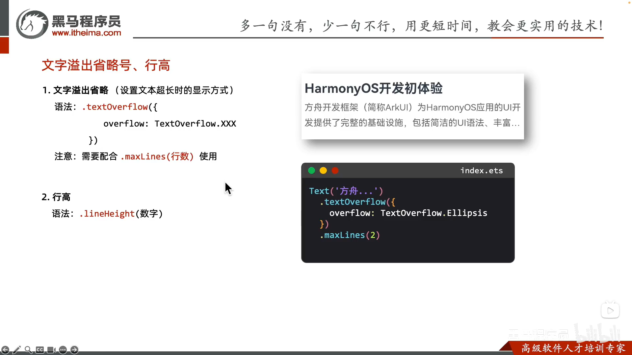632x355 pixels.
Task: Click TextOverflow.Ellipsis in code
Action: coord(434,213)
